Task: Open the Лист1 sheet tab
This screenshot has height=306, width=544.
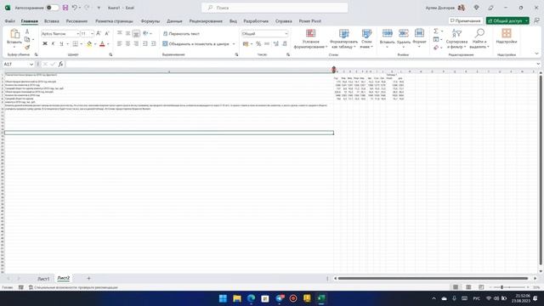Action: pos(43,278)
